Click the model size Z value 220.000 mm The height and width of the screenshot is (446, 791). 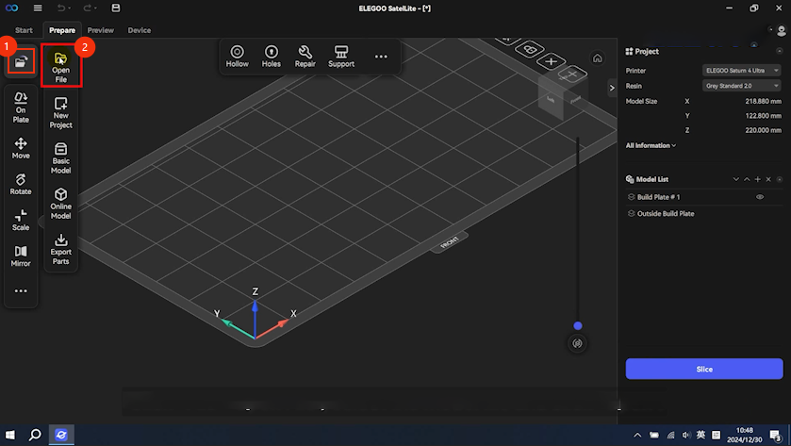tap(763, 130)
